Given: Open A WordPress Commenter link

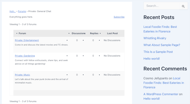Looking at the screenshot, I should [x=161, y=94].
